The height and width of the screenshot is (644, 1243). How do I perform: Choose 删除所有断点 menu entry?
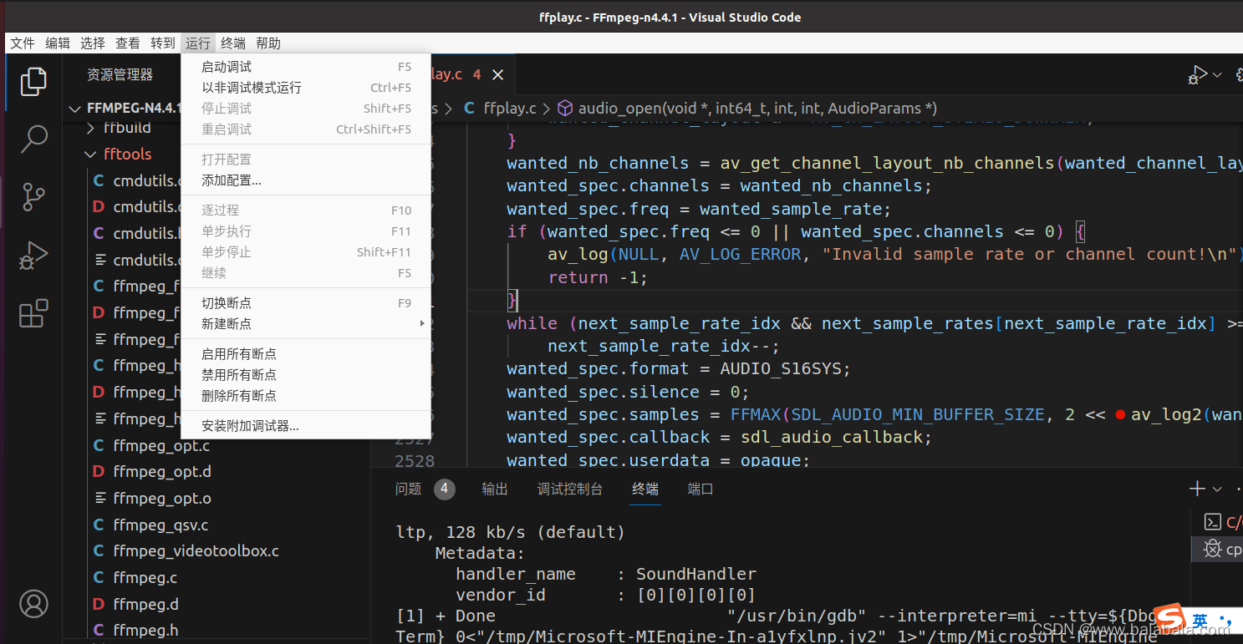coord(306,396)
